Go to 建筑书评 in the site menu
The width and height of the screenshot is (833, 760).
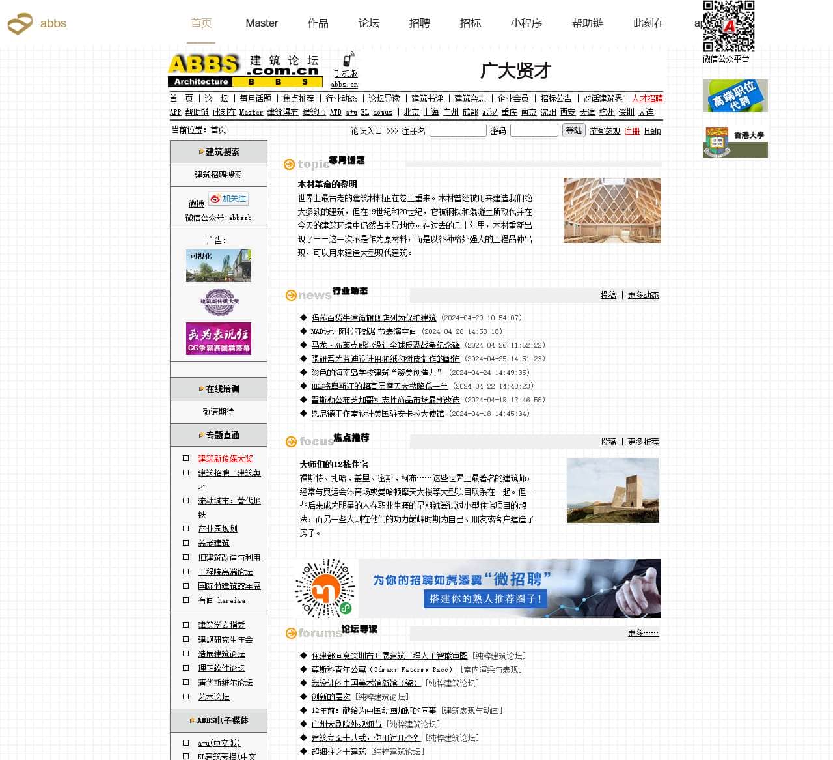pos(428,98)
